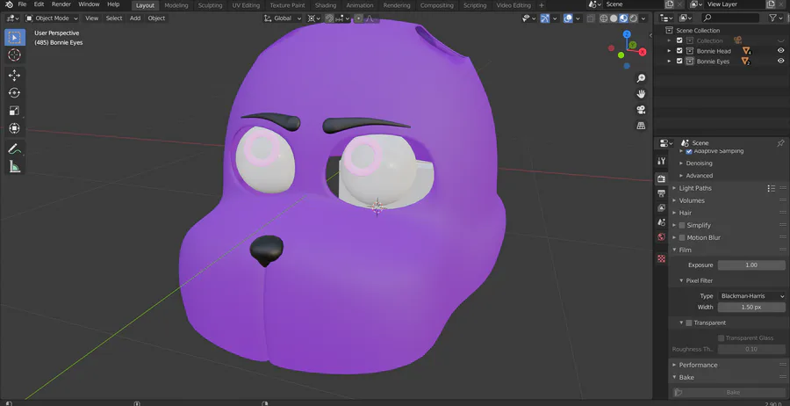
Task: Enable the Motion Blur checkbox
Action: (x=682, y=237)
